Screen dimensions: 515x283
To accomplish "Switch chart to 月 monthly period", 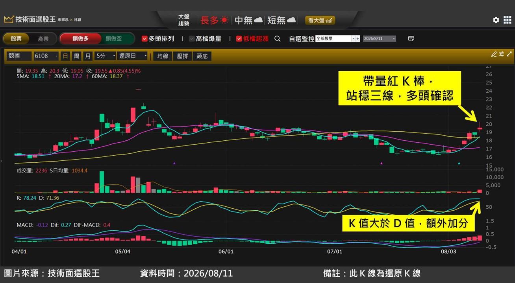I will 87,56.
